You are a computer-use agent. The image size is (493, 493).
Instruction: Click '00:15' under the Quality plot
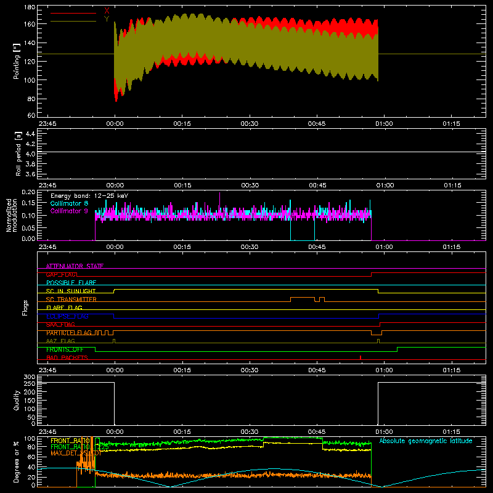pyautogui.click(x=182, y=432)
